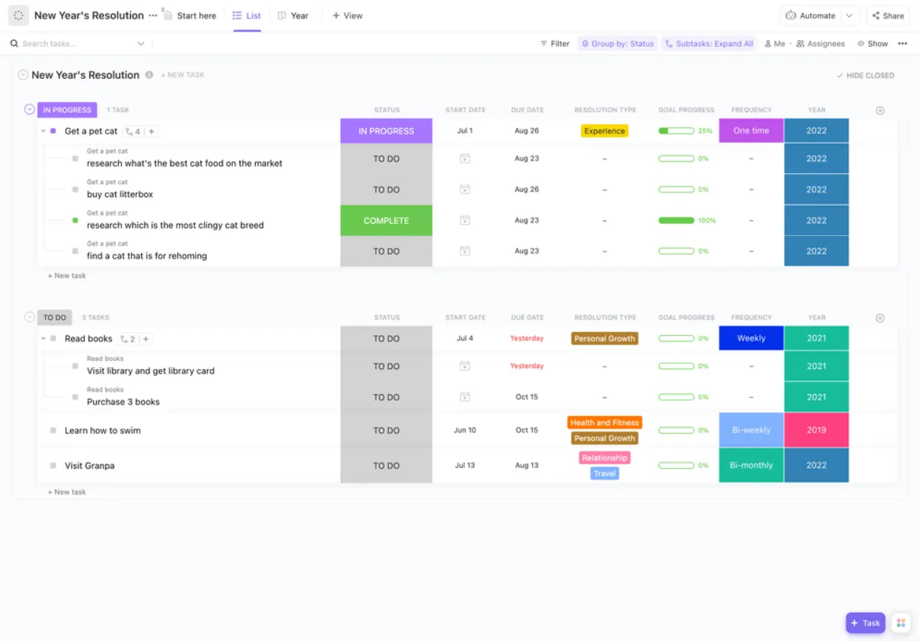Set start date icon for buy cat litterbox
The width and height of the screenshot is (919, 641).
tap(465, 189)
